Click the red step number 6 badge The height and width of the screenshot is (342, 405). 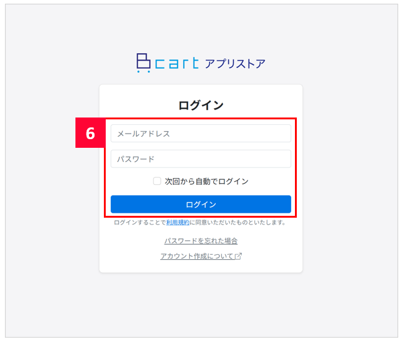coord(90,134)
